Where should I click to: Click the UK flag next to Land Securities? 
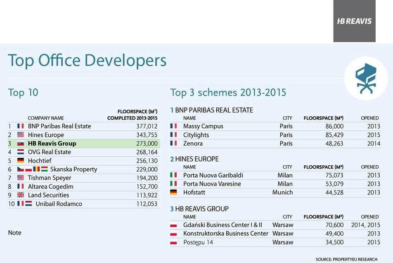[x=21, y=195]
